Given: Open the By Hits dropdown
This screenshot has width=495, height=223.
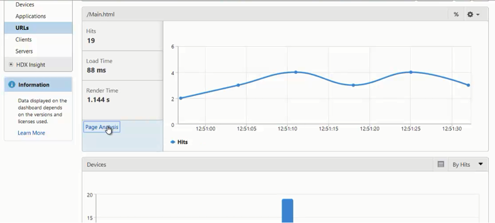Looking at the screenshot, I should [x=468, y=165].
